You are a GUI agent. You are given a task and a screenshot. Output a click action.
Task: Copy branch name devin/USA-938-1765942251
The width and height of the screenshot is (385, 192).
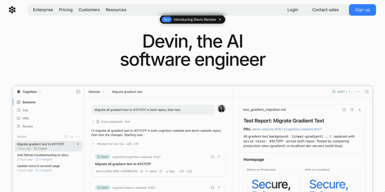(x=141, y=171)
